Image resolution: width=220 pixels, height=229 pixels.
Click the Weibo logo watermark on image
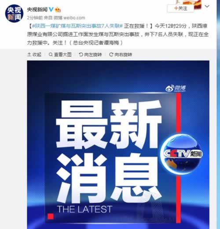(176, 88)
